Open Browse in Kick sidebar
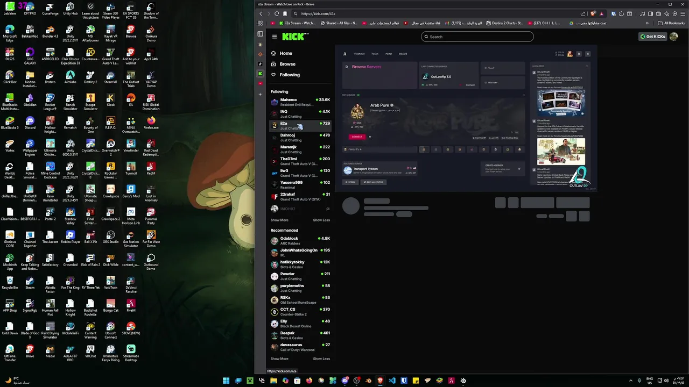689x387 pixels. [x=283, y=64]
